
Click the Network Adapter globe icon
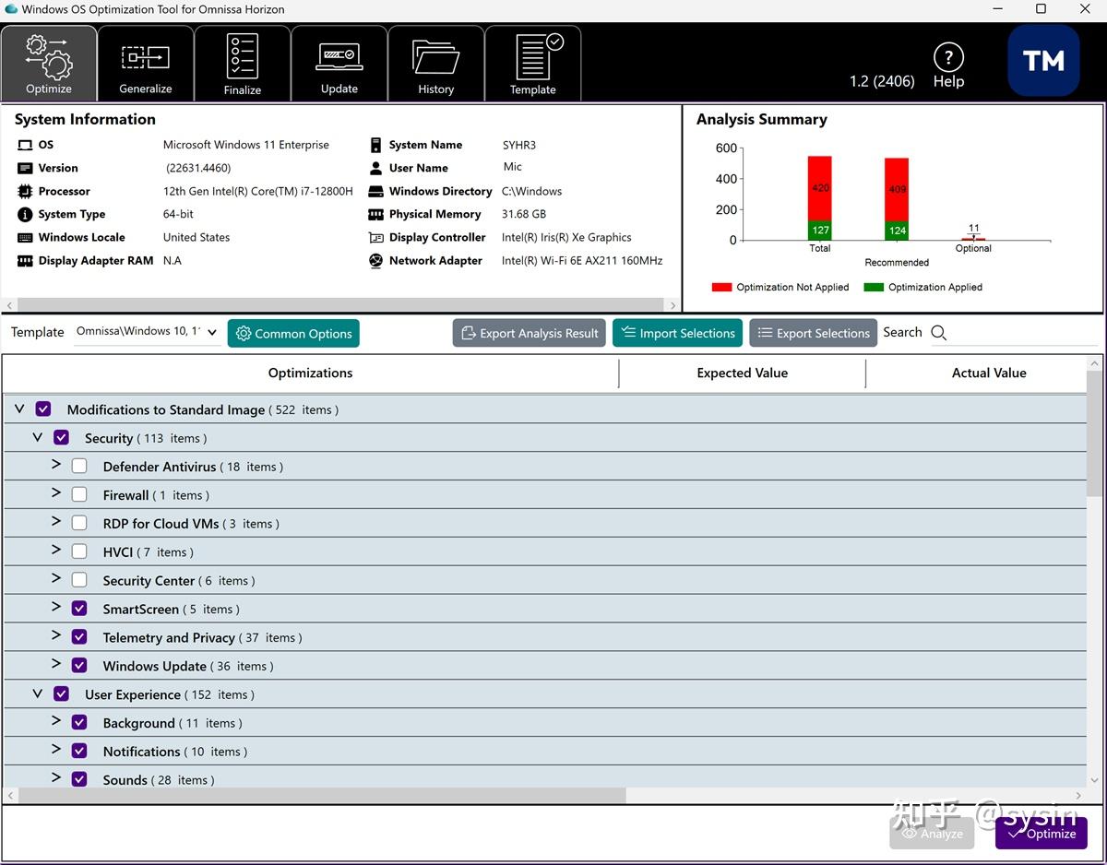point(375,261)
